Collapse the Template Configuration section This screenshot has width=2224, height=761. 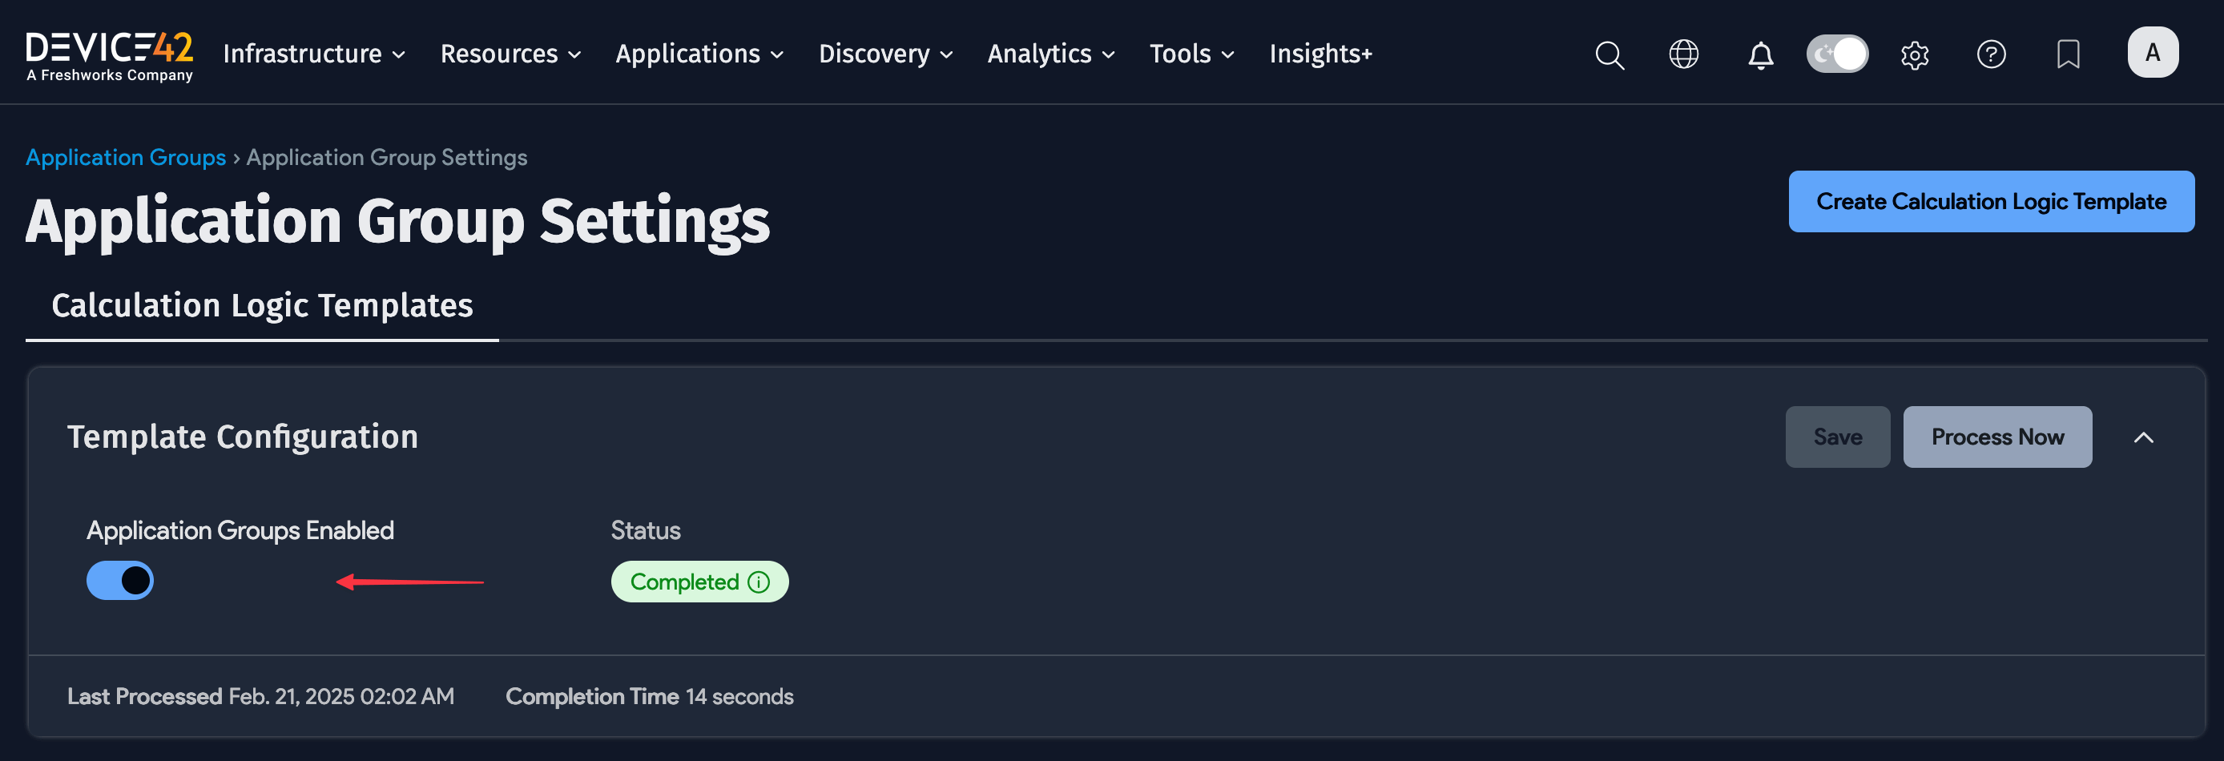tap(2145, 437)
